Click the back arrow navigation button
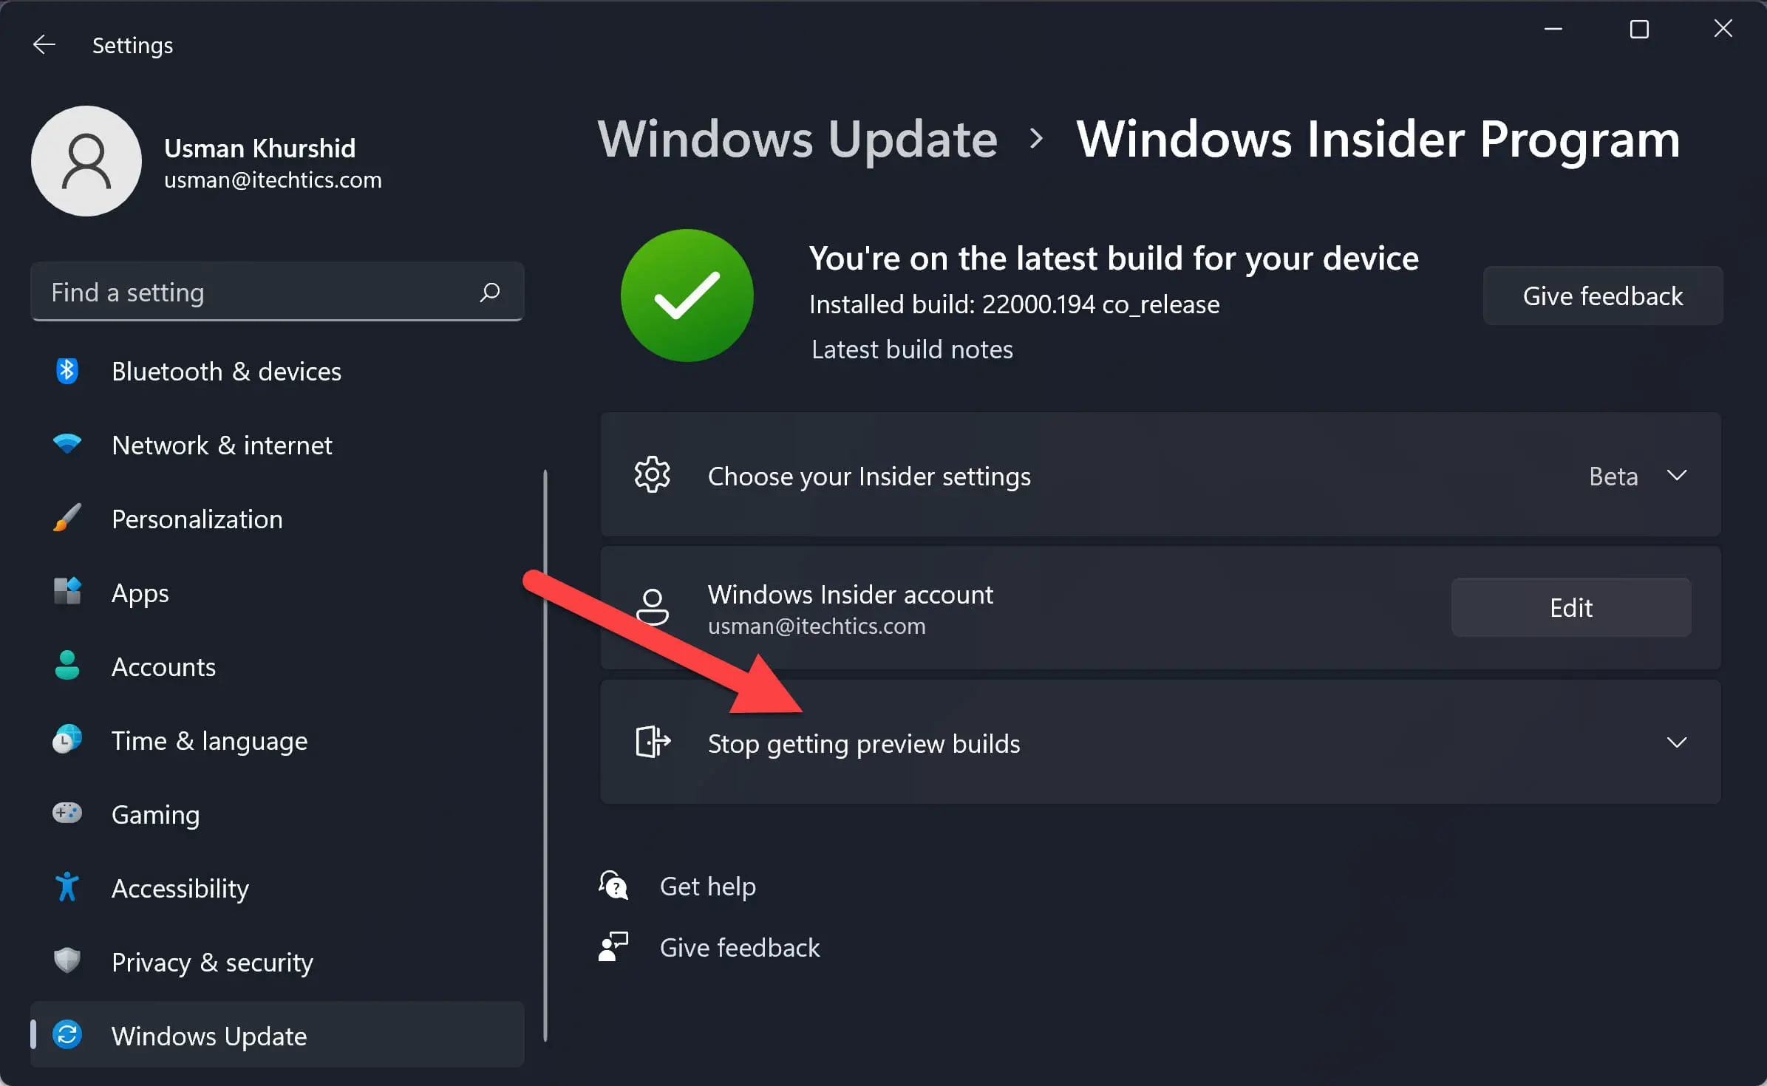Image resolution: width=1767 pixels, height=1086 pixels. (44, 44)
